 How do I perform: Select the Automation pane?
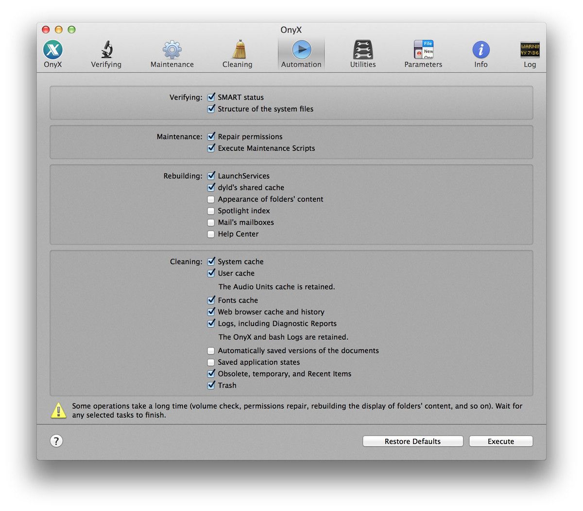pos(301,53)
